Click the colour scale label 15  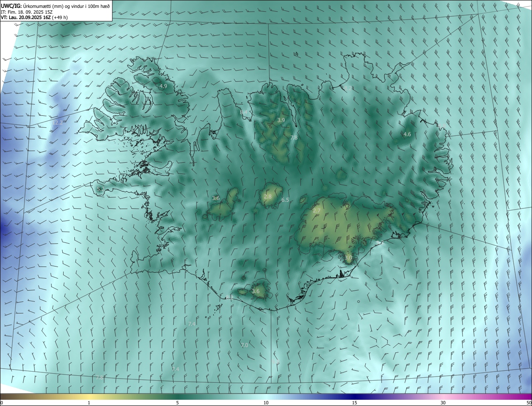355,403
